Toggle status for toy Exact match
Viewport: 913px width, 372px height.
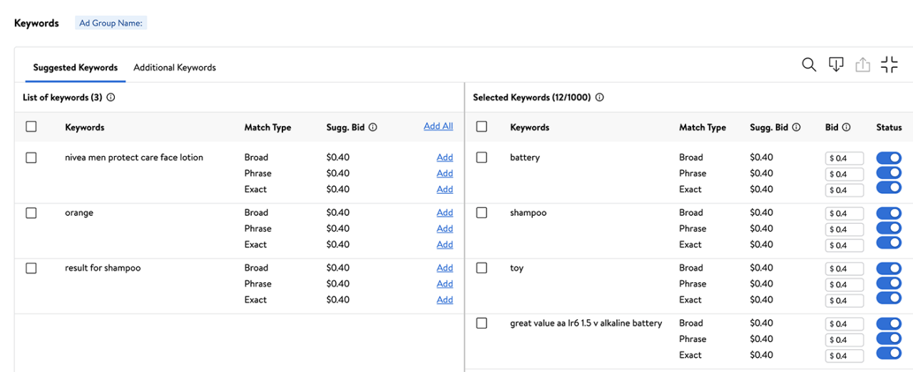point(889,298)
